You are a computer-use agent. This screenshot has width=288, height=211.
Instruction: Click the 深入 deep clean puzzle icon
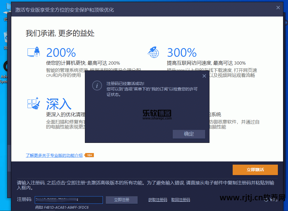click(x=33, y=104)
